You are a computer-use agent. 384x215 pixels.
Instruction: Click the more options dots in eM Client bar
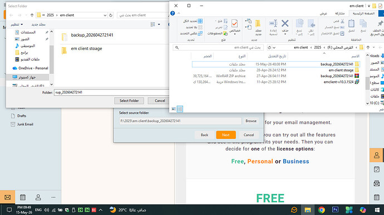(53, 197)
